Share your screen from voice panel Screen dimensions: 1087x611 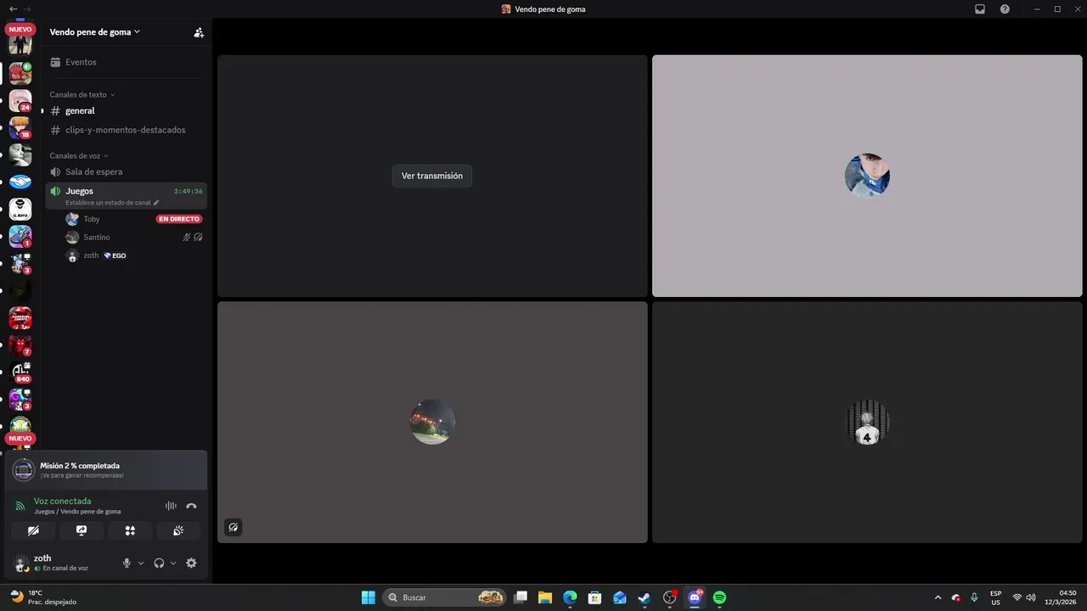pos(82,530)
